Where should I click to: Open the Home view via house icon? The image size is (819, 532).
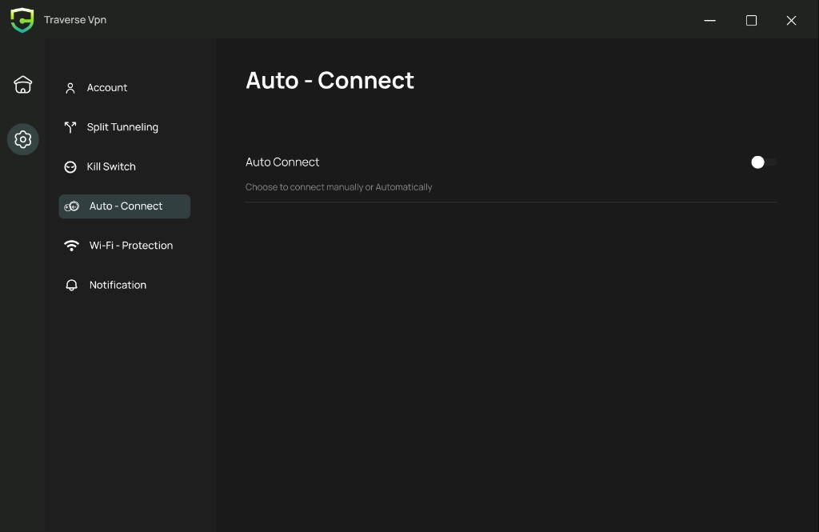tap(22, 85)
